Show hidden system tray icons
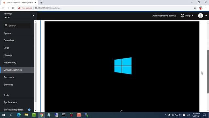This screenshot has width=209, height=118. [x=166, y=115]
